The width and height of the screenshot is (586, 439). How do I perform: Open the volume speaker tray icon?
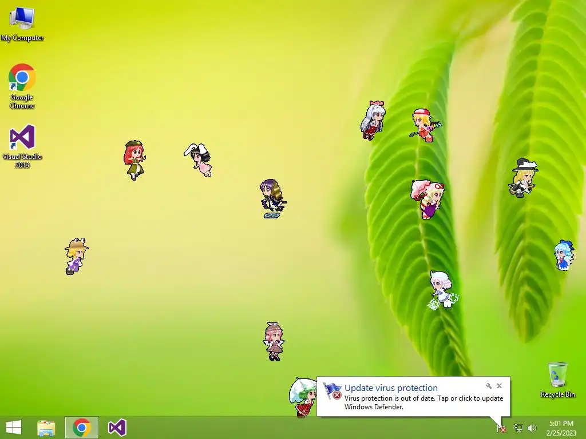pyautogui.click(x=532, y=428)
